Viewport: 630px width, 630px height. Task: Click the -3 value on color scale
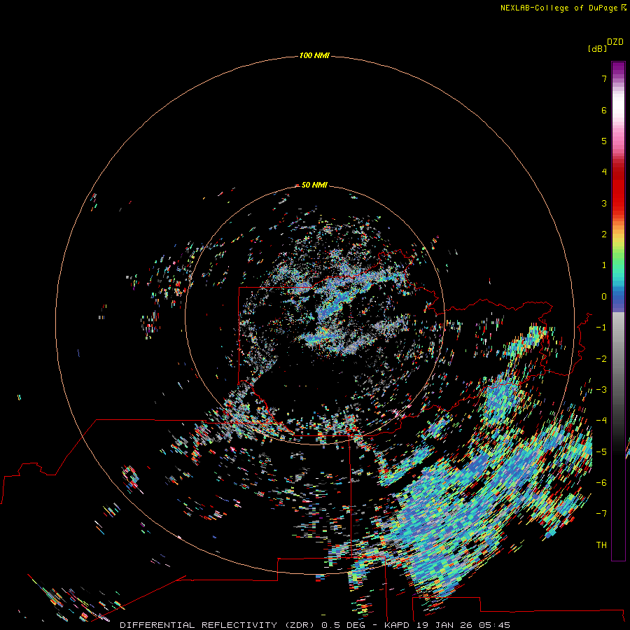coord(601,390)
